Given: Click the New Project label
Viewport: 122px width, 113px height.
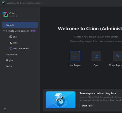Looking at the screenshot, I should tap(75, 65).
